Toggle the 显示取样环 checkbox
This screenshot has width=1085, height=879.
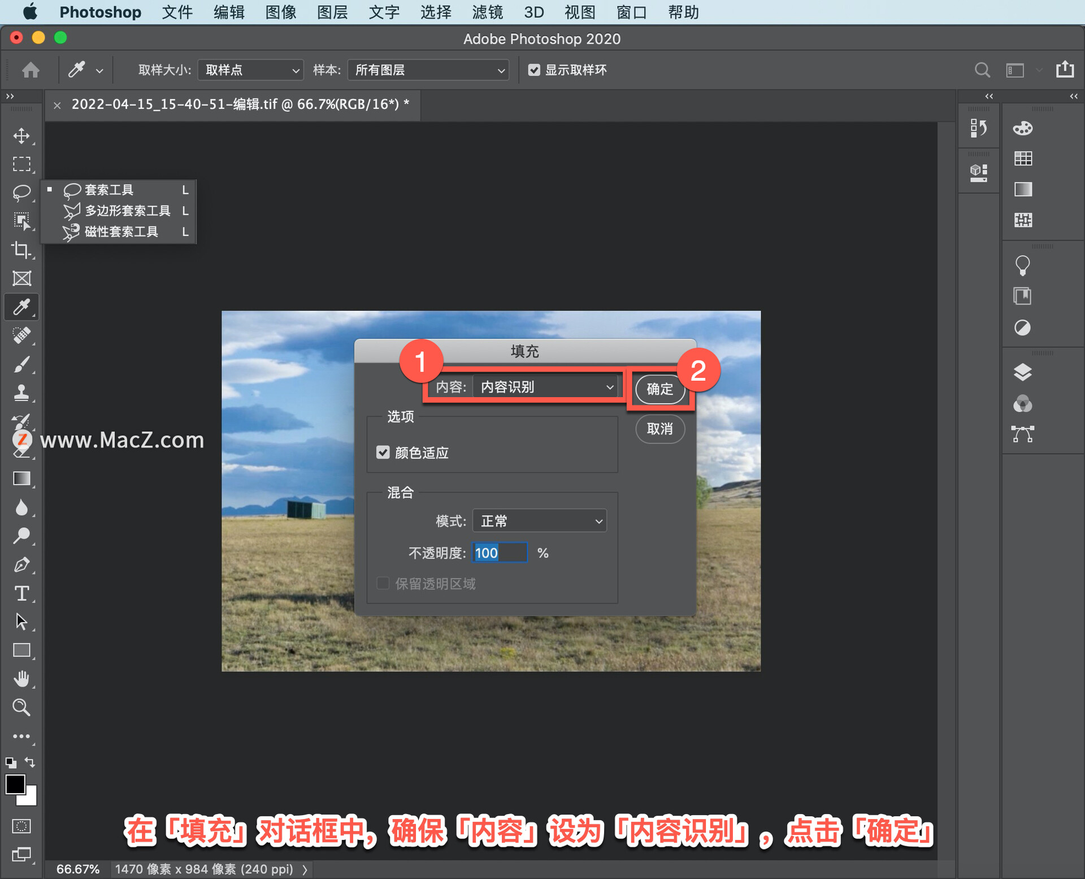(x=534, y=70)
